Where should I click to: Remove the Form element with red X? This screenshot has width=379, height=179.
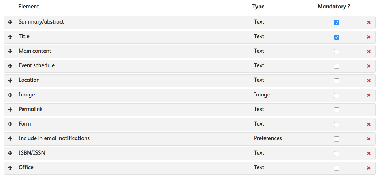pos(369,124)
